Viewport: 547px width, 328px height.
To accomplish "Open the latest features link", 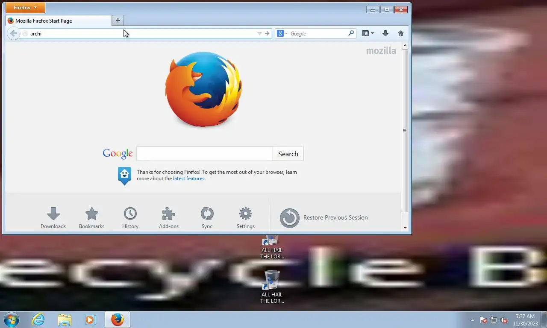I will tap(188, 179).
